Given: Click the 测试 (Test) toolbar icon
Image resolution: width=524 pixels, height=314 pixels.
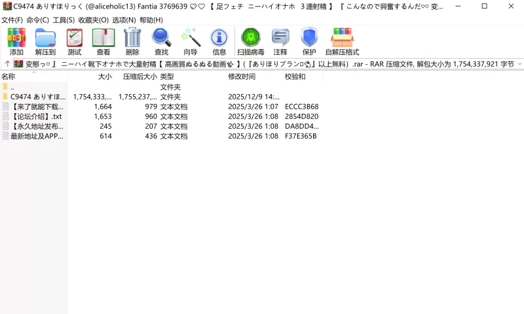Looking at the screenshot, I should coord(74,37).
